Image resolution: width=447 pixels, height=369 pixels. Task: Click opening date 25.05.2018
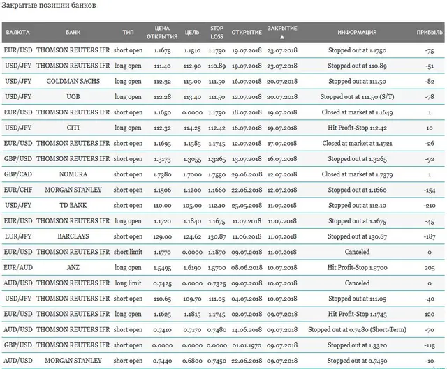click(x=247, y=206)
